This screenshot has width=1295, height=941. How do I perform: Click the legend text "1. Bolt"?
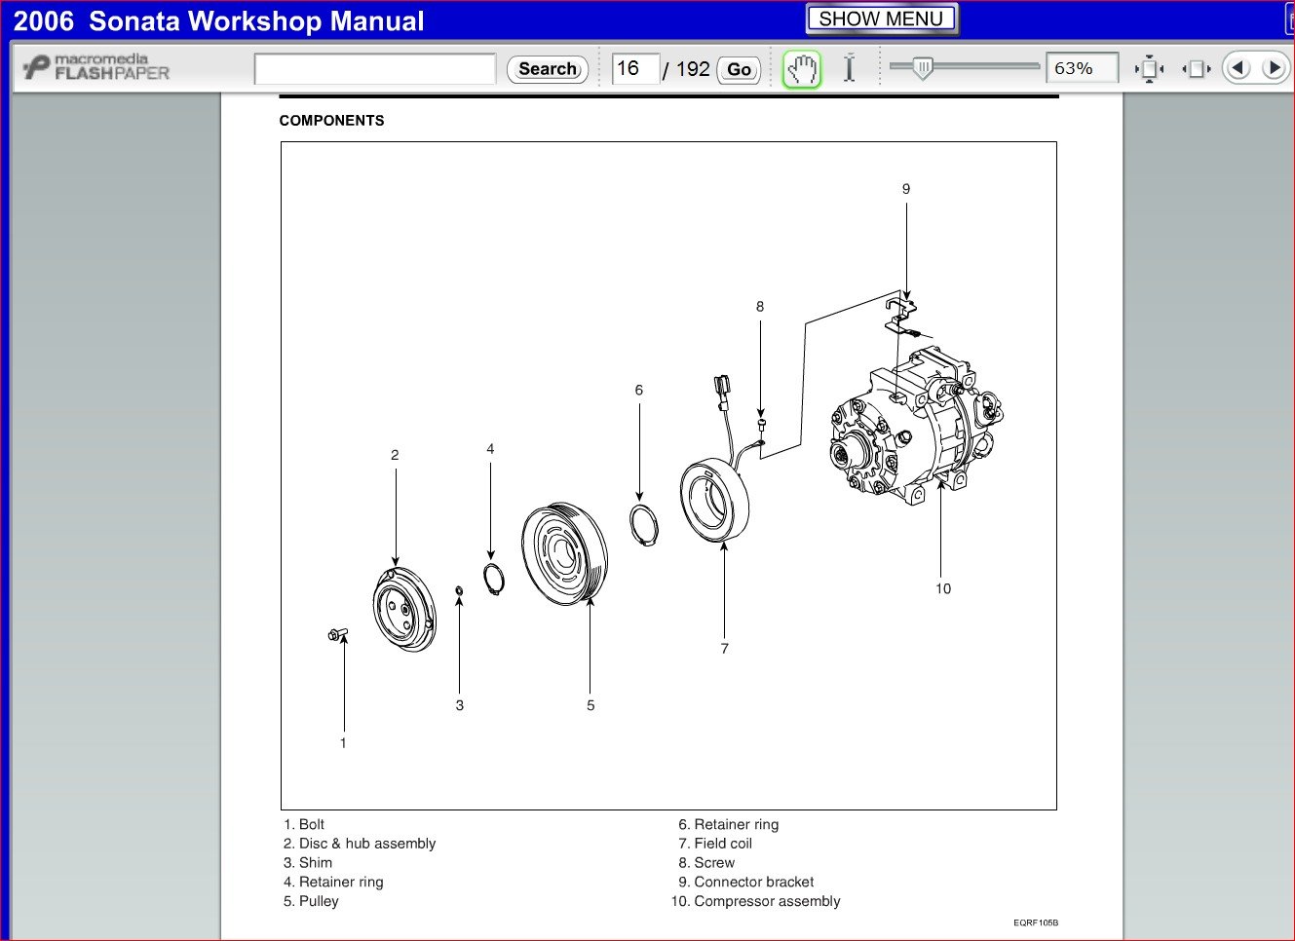[304, 824]
